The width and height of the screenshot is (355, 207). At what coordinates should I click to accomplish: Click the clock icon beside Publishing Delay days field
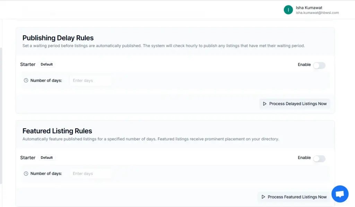pos(26,80)
